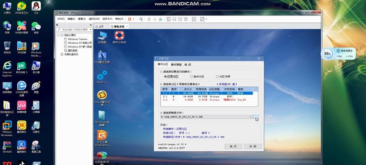Click the 执行 execute button
The image size is (366, 165).
click(233, 146)
